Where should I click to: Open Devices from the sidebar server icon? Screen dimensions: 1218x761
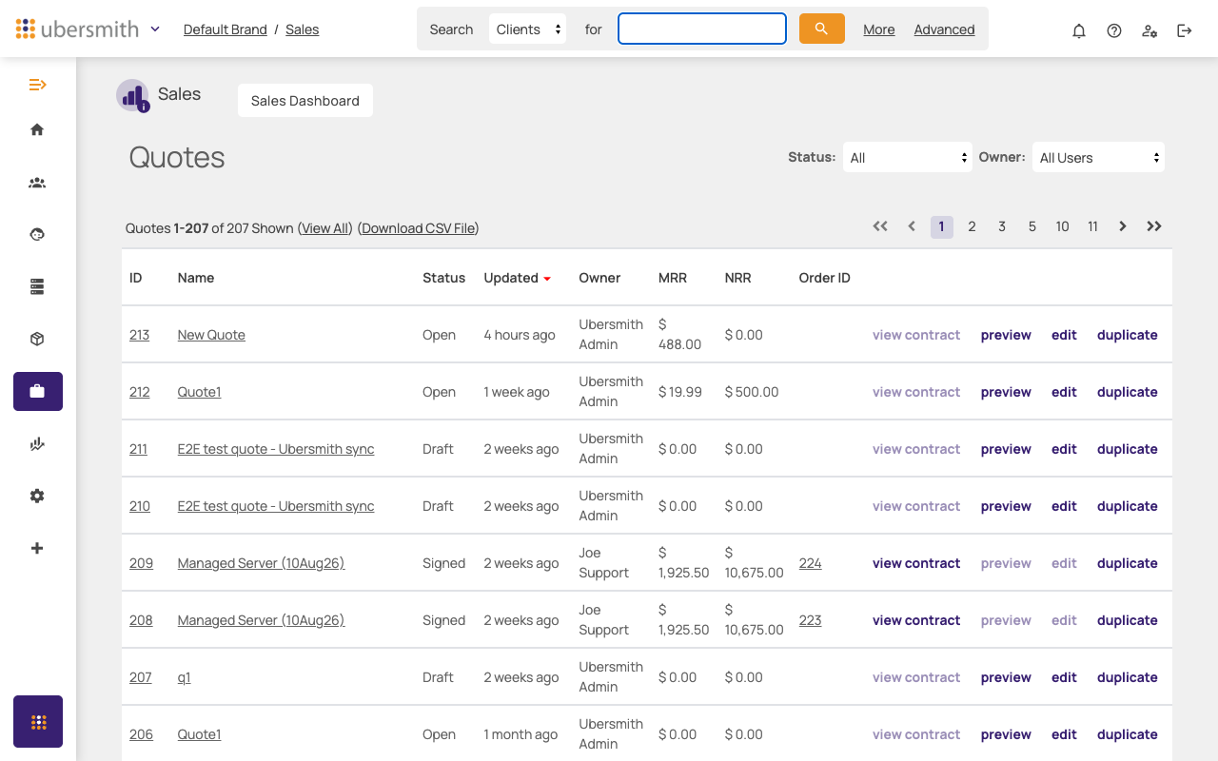click(x=37, y=286)
